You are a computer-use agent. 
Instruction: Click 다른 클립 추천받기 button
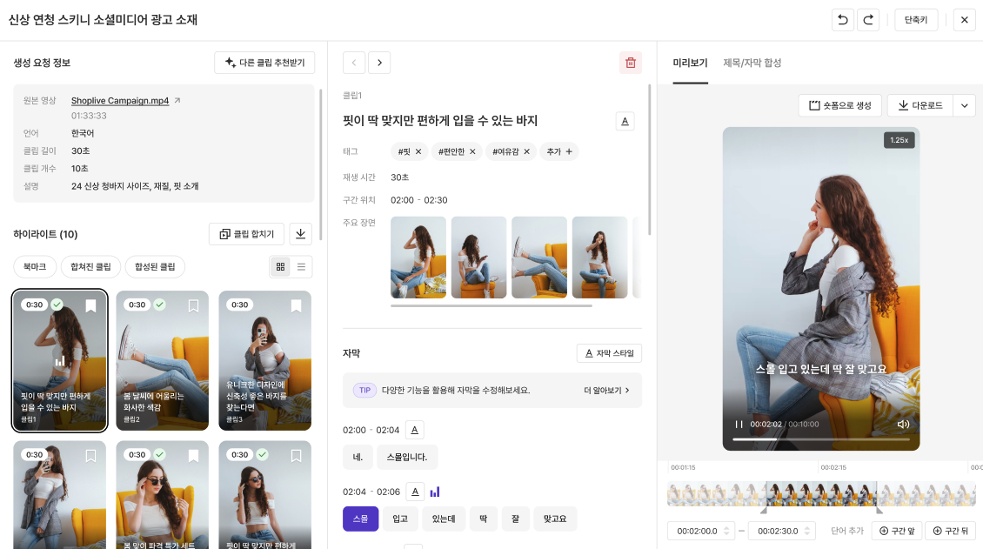pyautogui.click(x=264, y=63)
